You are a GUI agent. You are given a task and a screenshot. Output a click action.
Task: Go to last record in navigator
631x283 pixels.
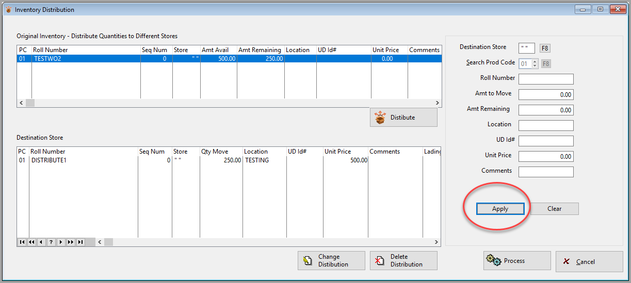[x=80, y=242]
